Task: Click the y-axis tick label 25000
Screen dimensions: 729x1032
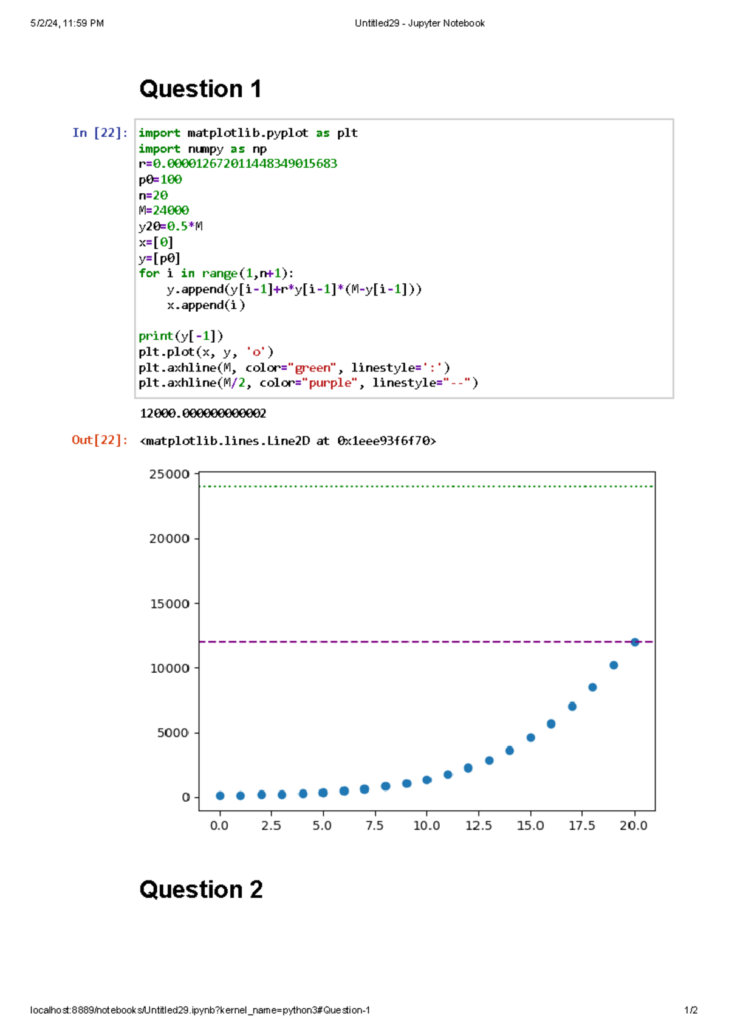Action: tap(169, 475)
